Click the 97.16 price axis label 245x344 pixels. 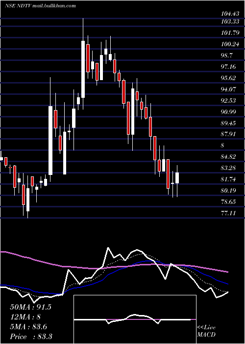tap(228, 67)
